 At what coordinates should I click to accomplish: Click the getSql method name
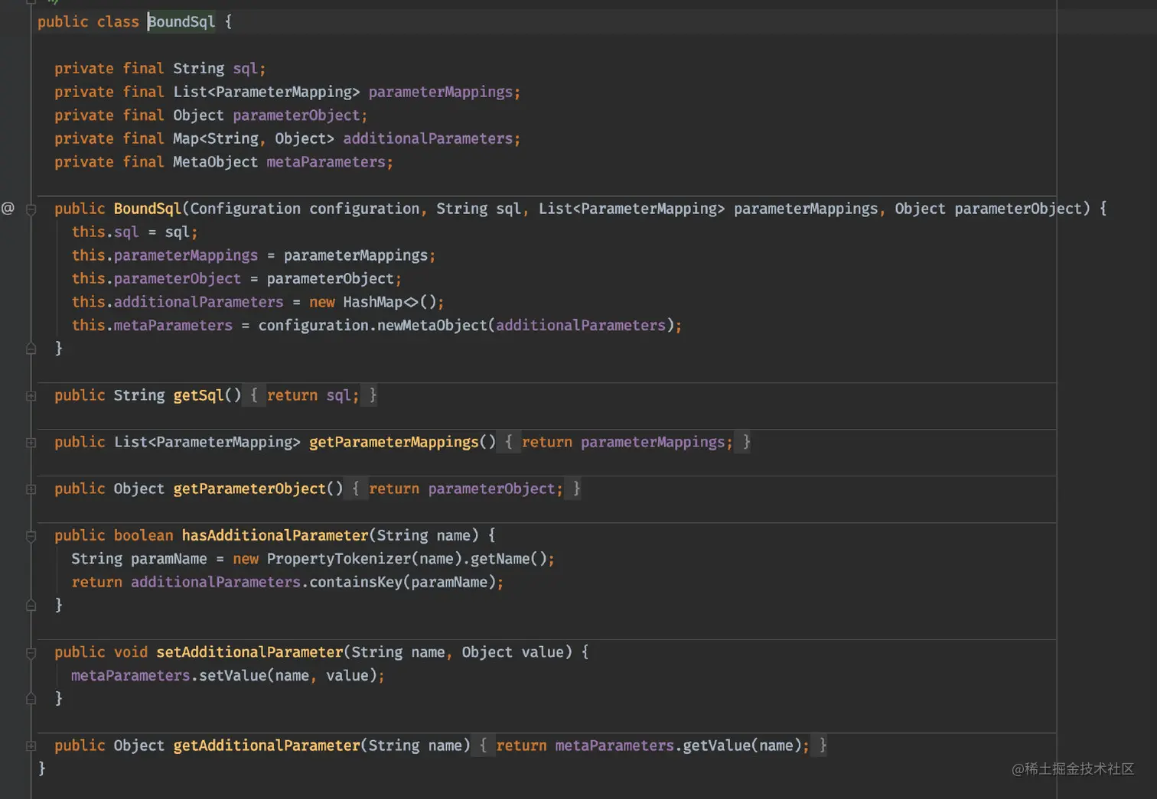click(x=199, y=395)
